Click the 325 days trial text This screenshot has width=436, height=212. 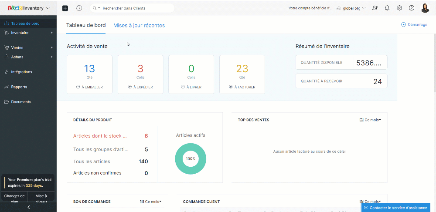click(x=34, y=185)
